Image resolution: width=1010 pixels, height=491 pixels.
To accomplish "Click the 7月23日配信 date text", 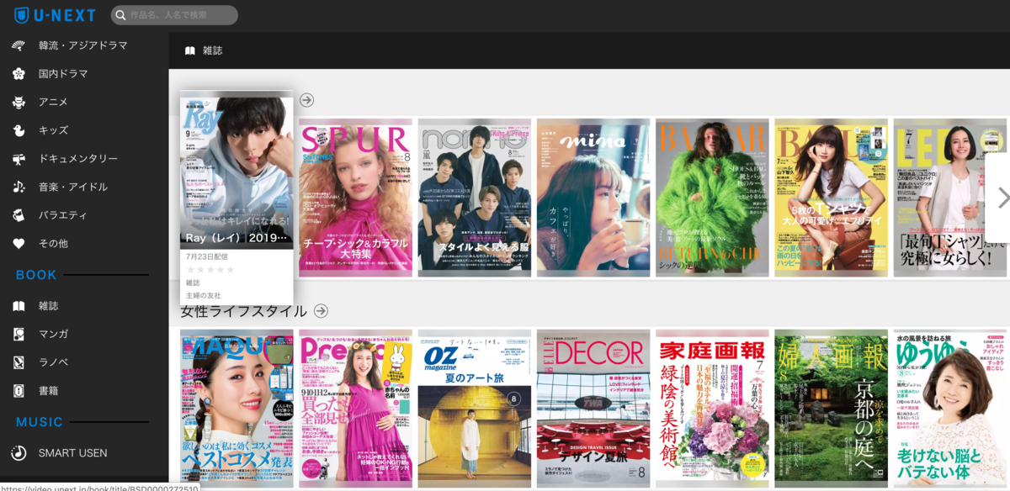I will 206,256.
